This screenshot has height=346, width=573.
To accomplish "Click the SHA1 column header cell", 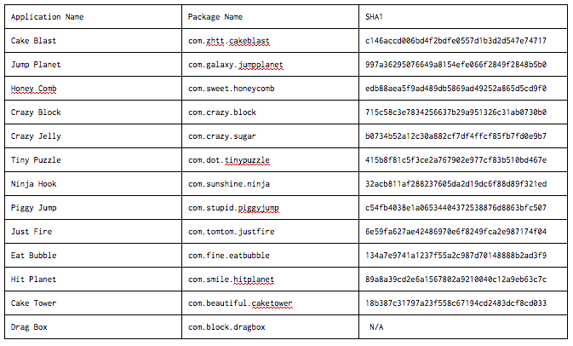I will point(463,16).
